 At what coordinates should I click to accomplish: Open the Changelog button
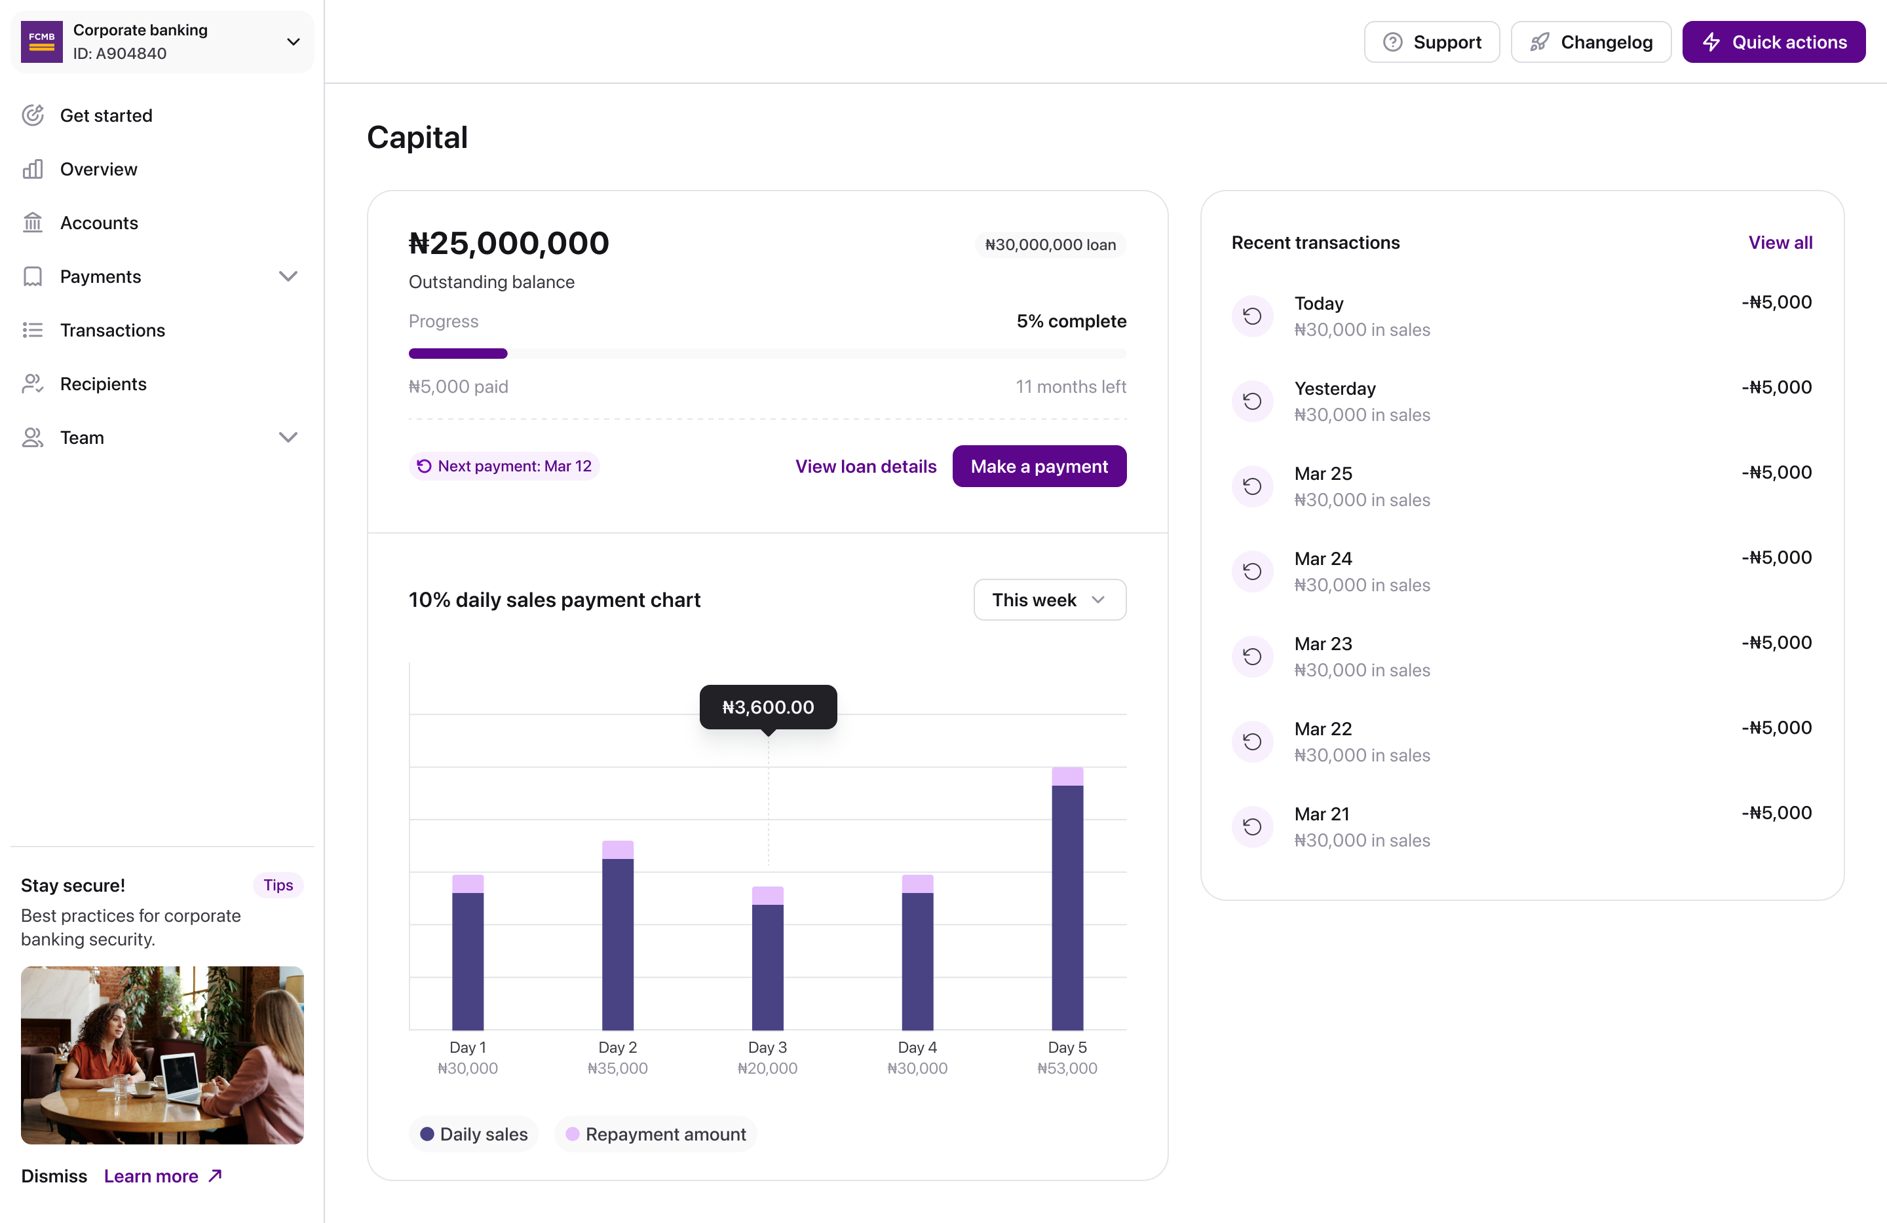click(x=1590, y=42)
